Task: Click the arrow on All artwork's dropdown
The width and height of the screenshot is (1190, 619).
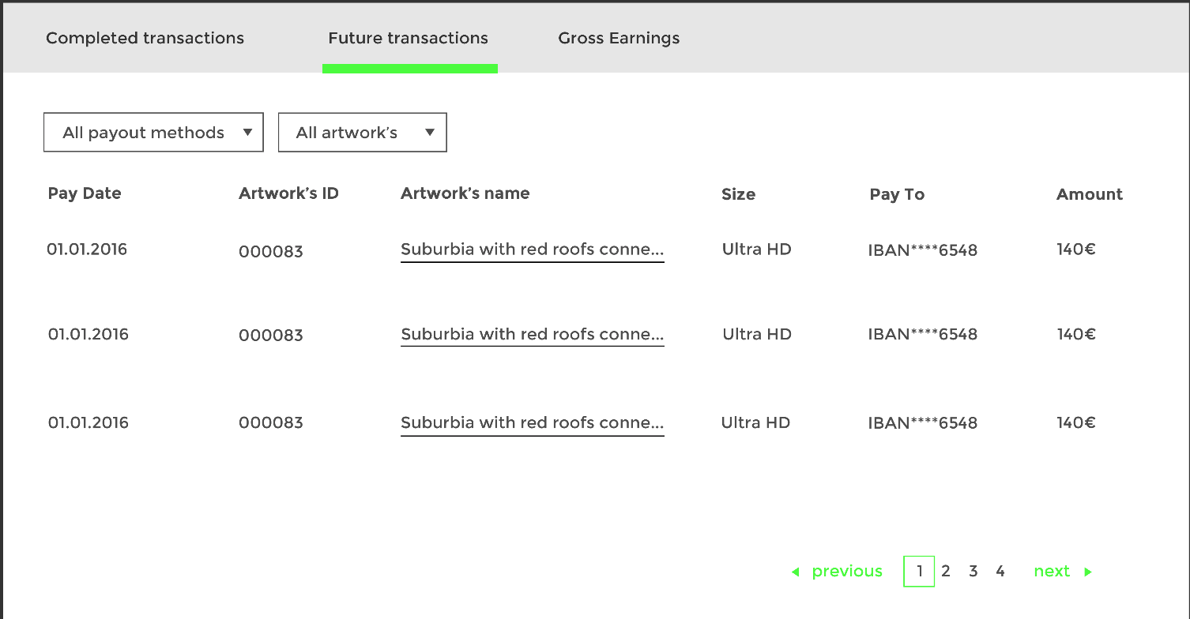Action: coord(430,133)
